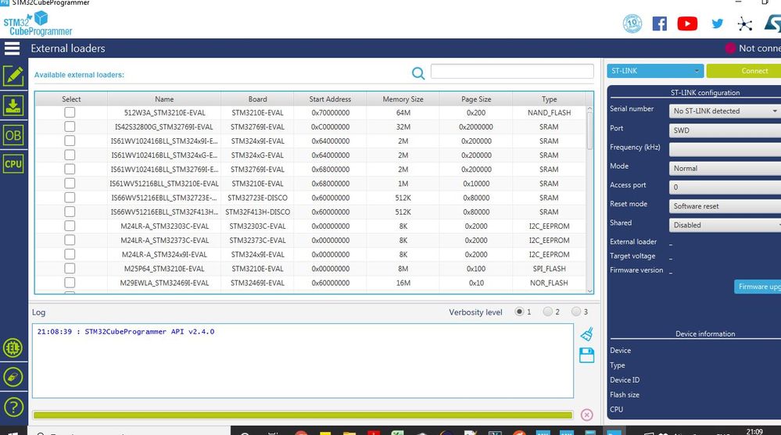Tick the IS42S32800G_STM32769I-EVAL checkbox
The height and width of the screenshot is (435, 781).
[x=70, y=127]
